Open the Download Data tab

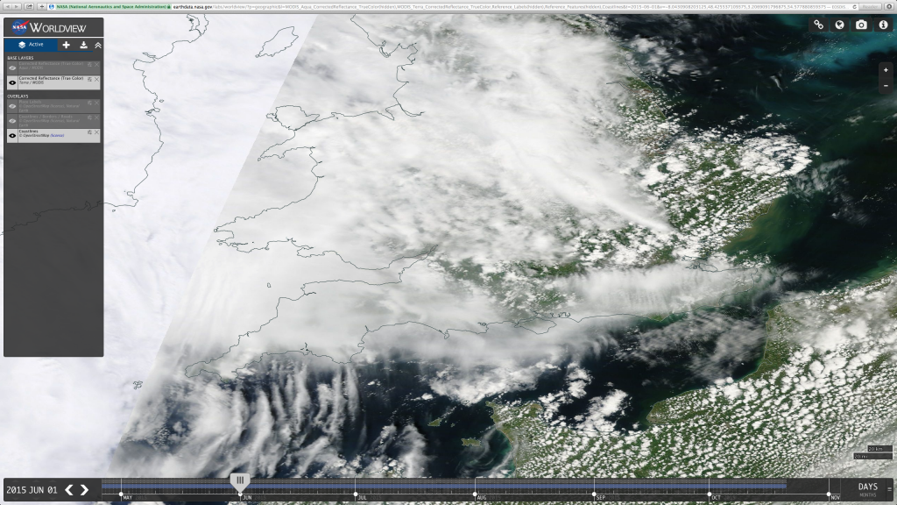83,45
